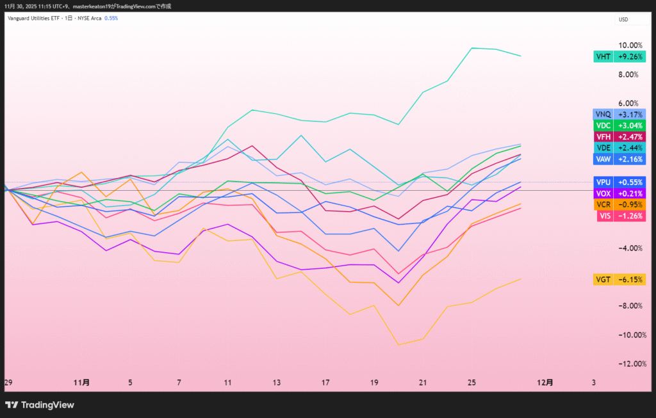Click the TradingView logo icon
This screenshot has width=656, height=418.
coord(12,405)
